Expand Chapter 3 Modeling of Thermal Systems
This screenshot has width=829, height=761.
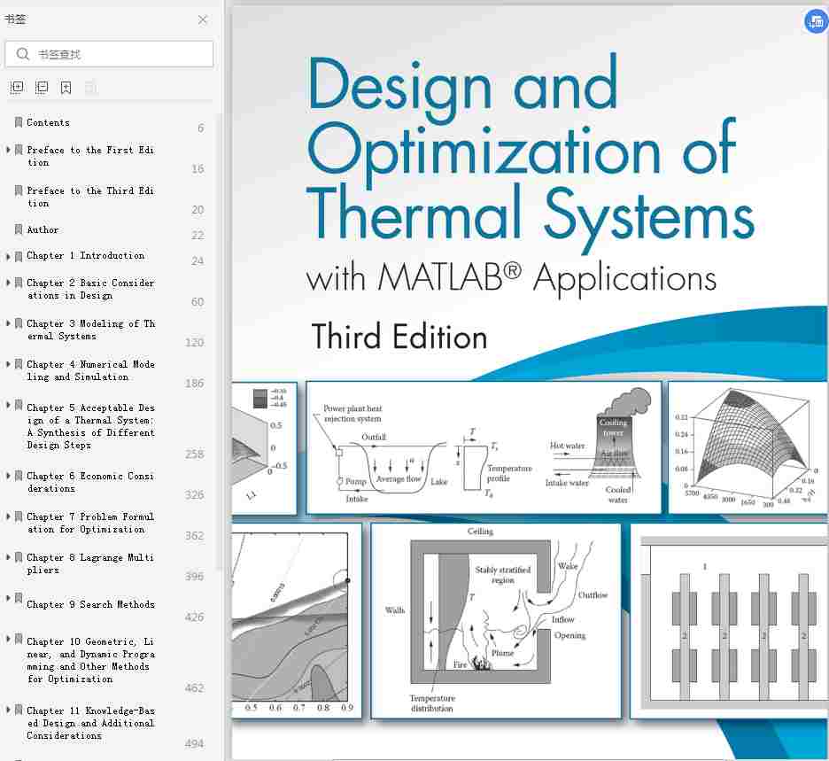8,323
